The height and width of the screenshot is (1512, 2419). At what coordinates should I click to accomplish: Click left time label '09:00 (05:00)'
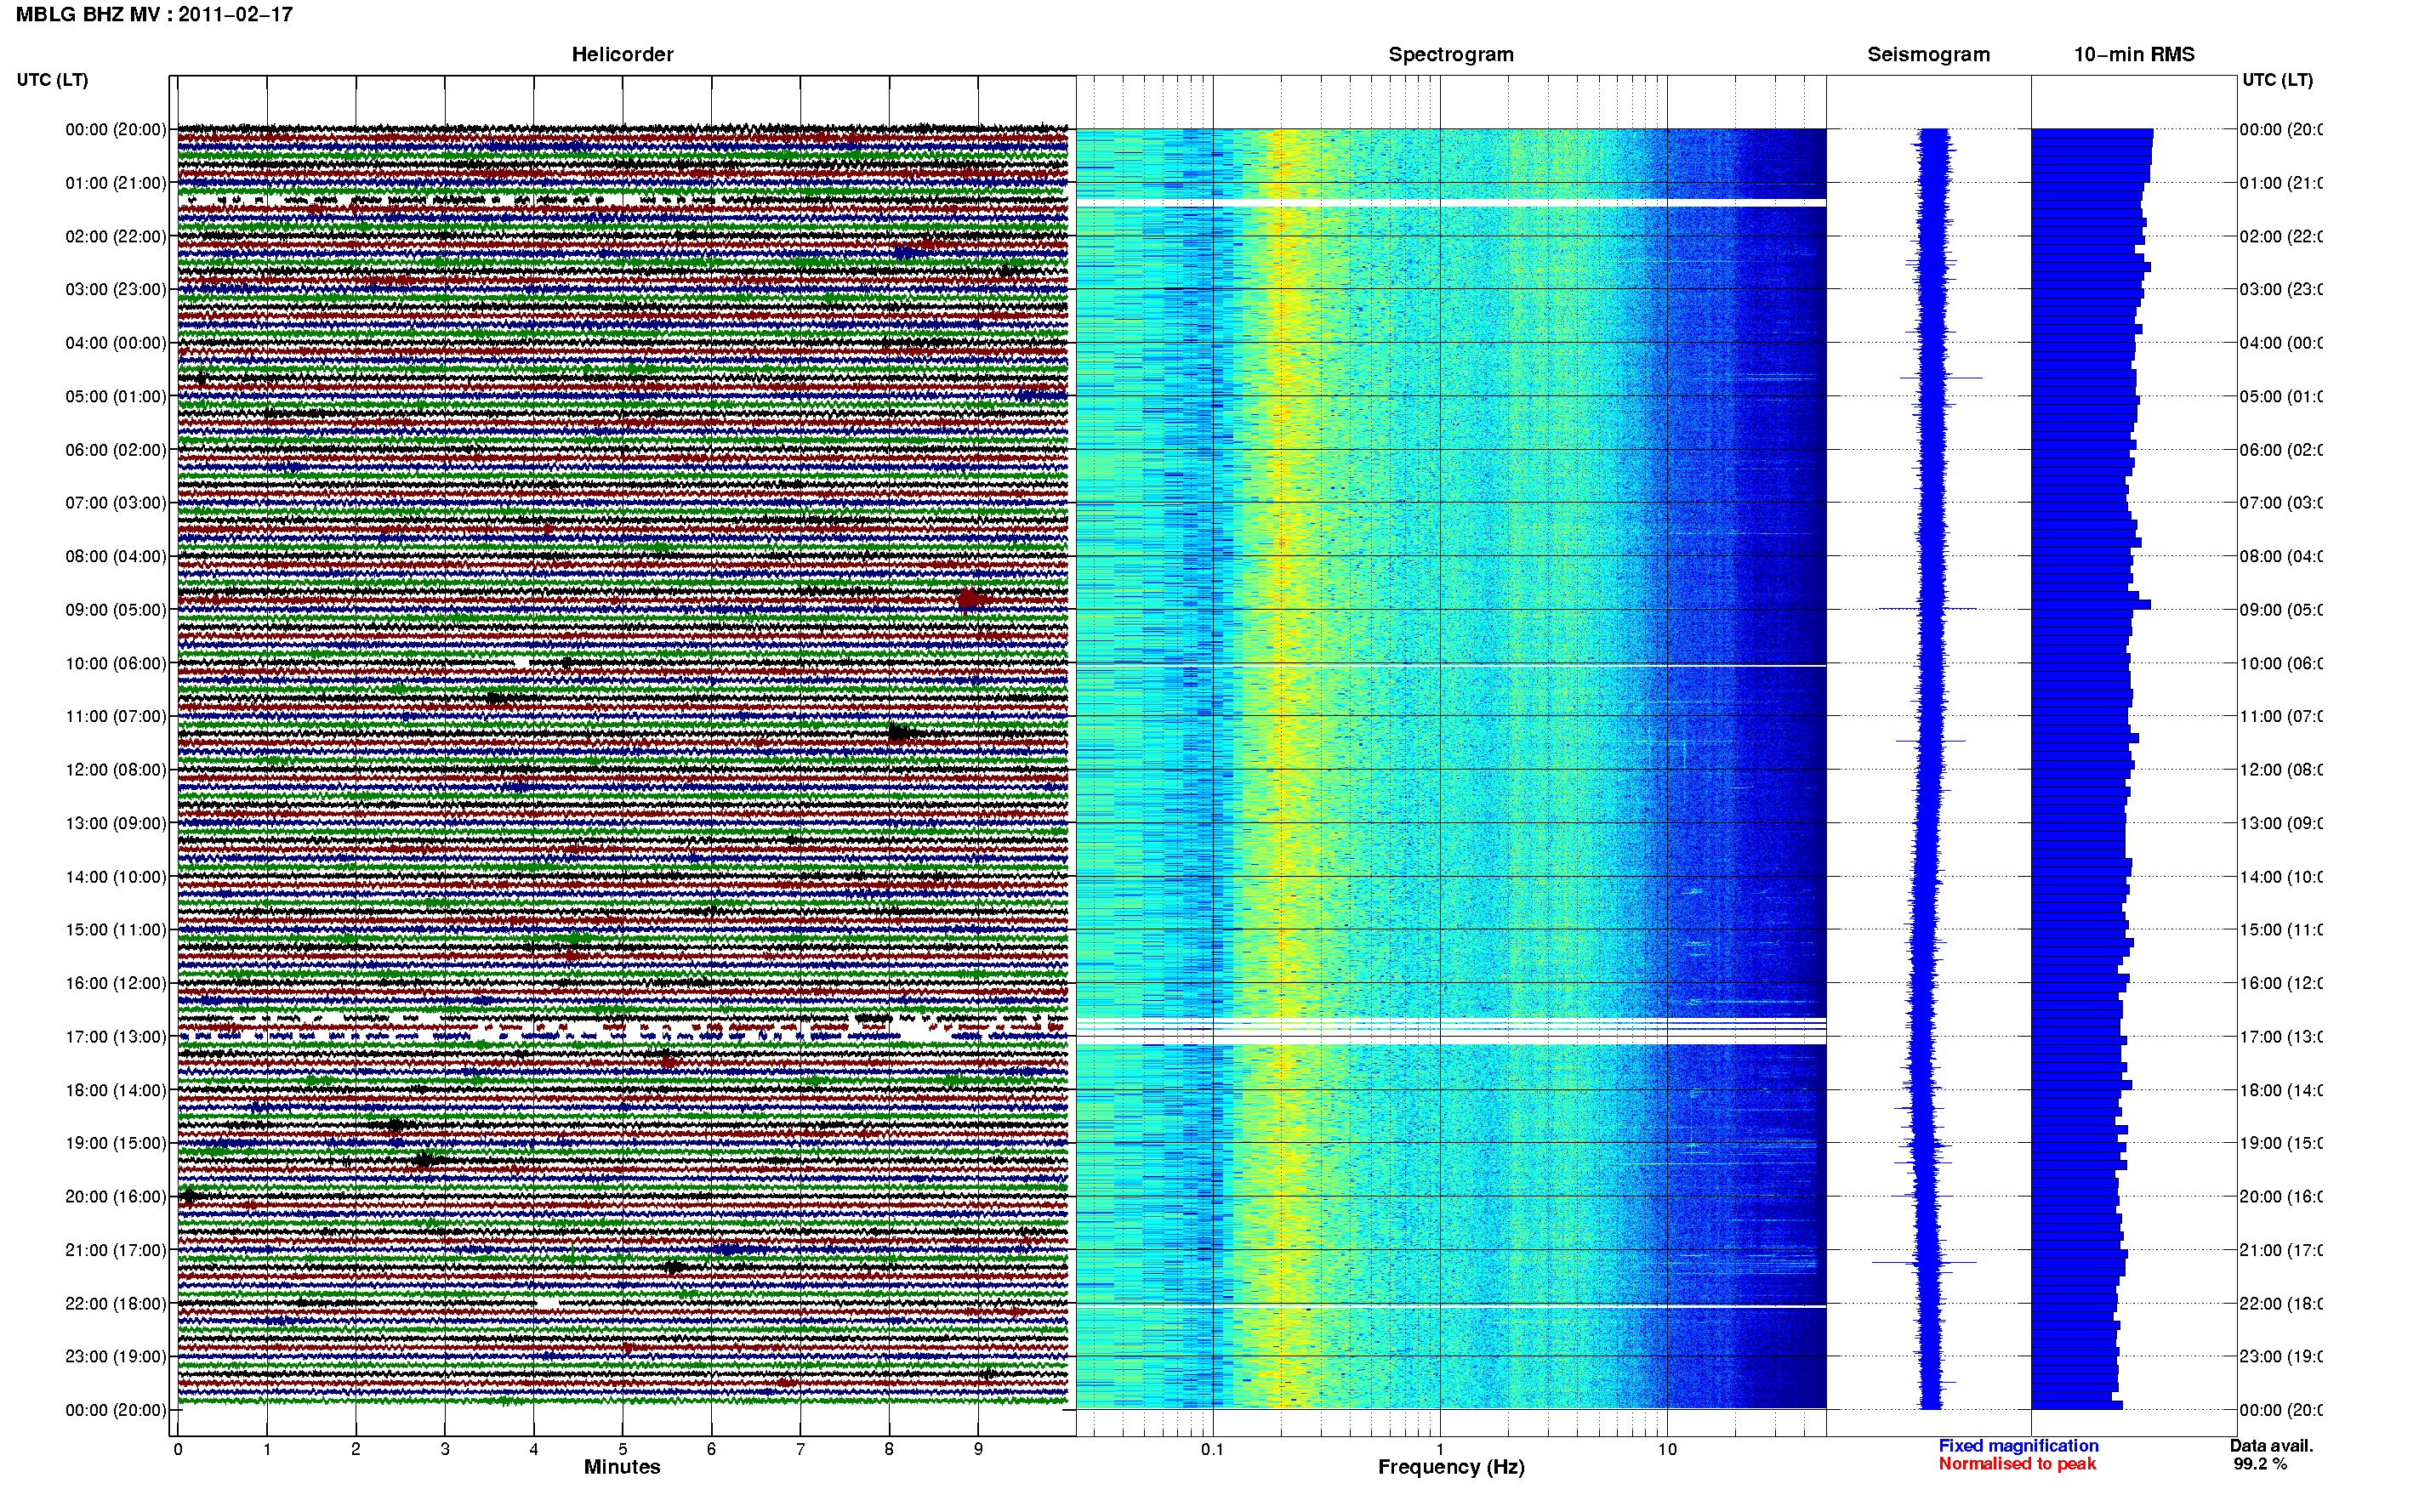[x=116, y=610]
